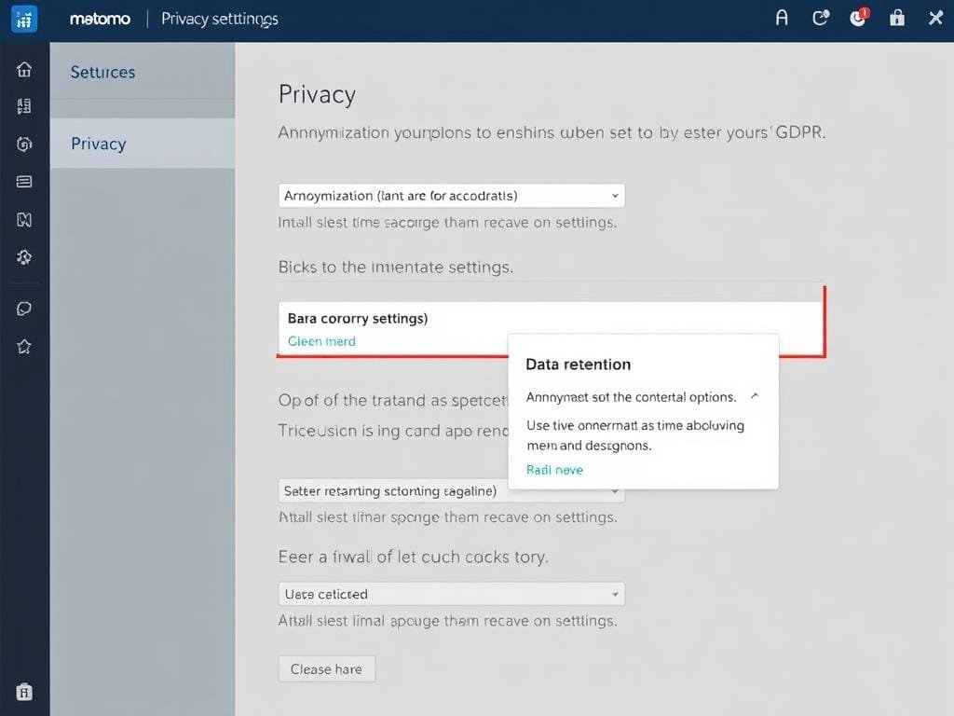This screenshot has height=716, width=954.
Task: Click the star icon in the sidebar
Action: (x=24, y=347)
